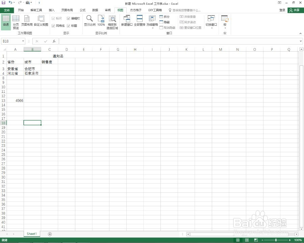Click the 100% zoom level in status bar
Image resolution: width=304 pixels, height=243 pixels.
[298, 240]
